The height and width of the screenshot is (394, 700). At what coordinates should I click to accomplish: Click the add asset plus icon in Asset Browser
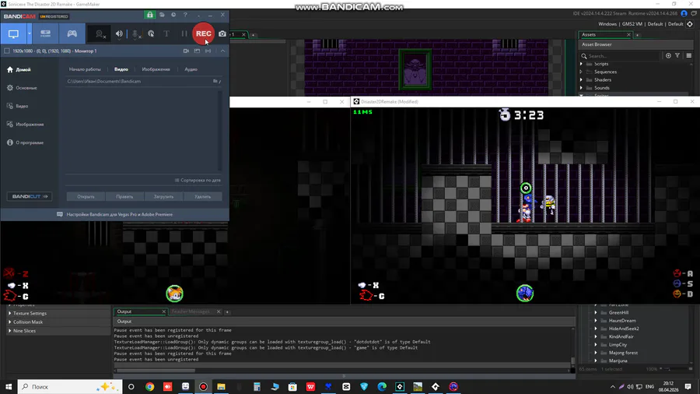click(668, 55)
